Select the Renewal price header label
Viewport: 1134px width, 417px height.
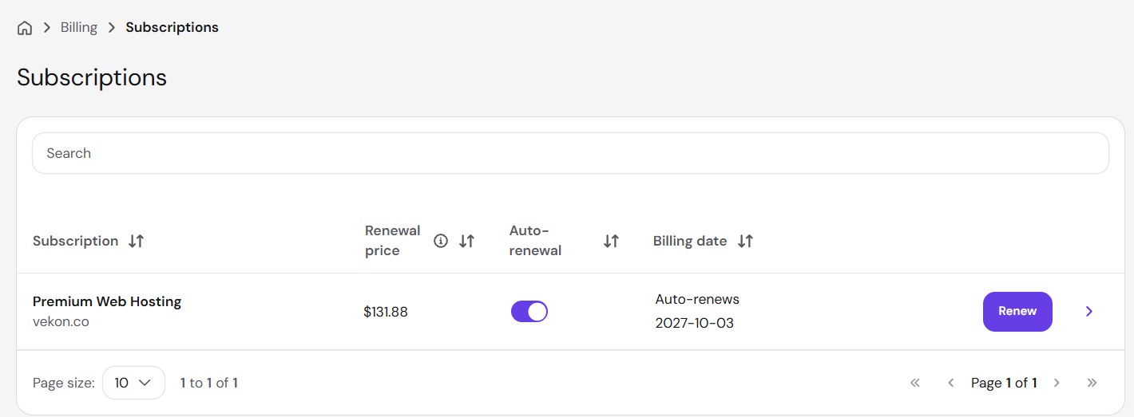pos(392,241)
